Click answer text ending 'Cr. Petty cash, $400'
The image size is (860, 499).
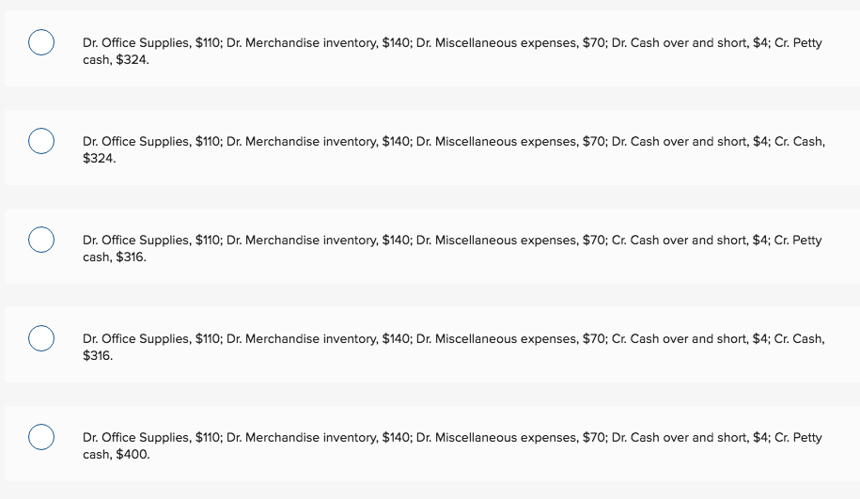click(451, 445)
